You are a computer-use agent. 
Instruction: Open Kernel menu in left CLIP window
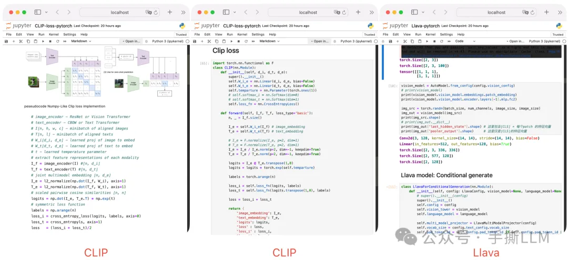tap(54, 34)
